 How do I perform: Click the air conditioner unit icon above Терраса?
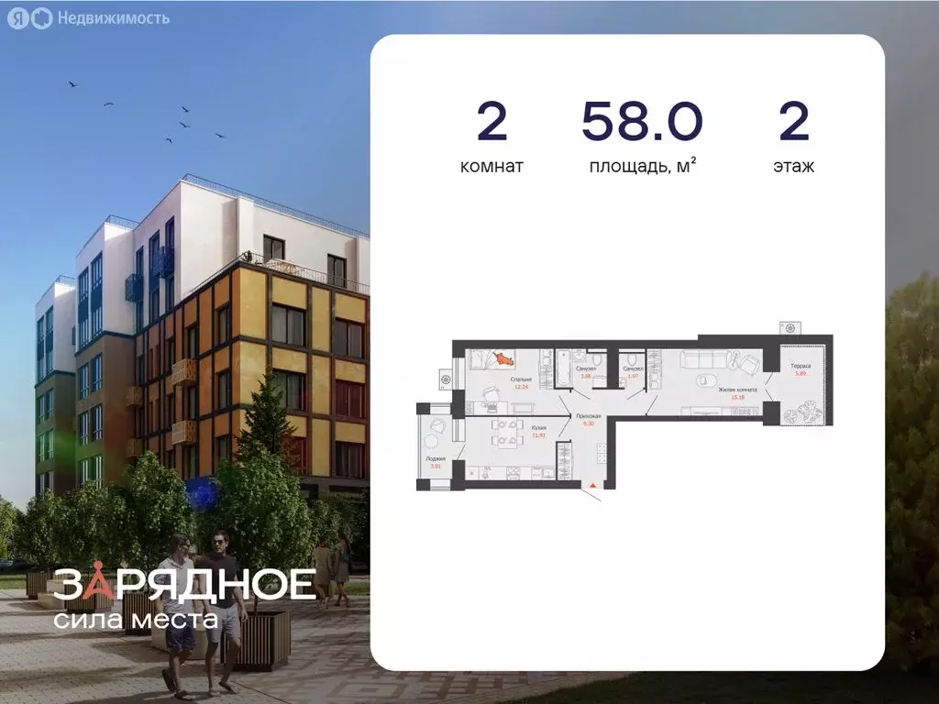pyautogui.click(x=790, y=328)
